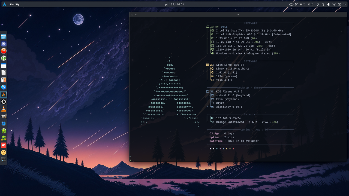Open the sliders settings icon in dock

click(4, 160)
